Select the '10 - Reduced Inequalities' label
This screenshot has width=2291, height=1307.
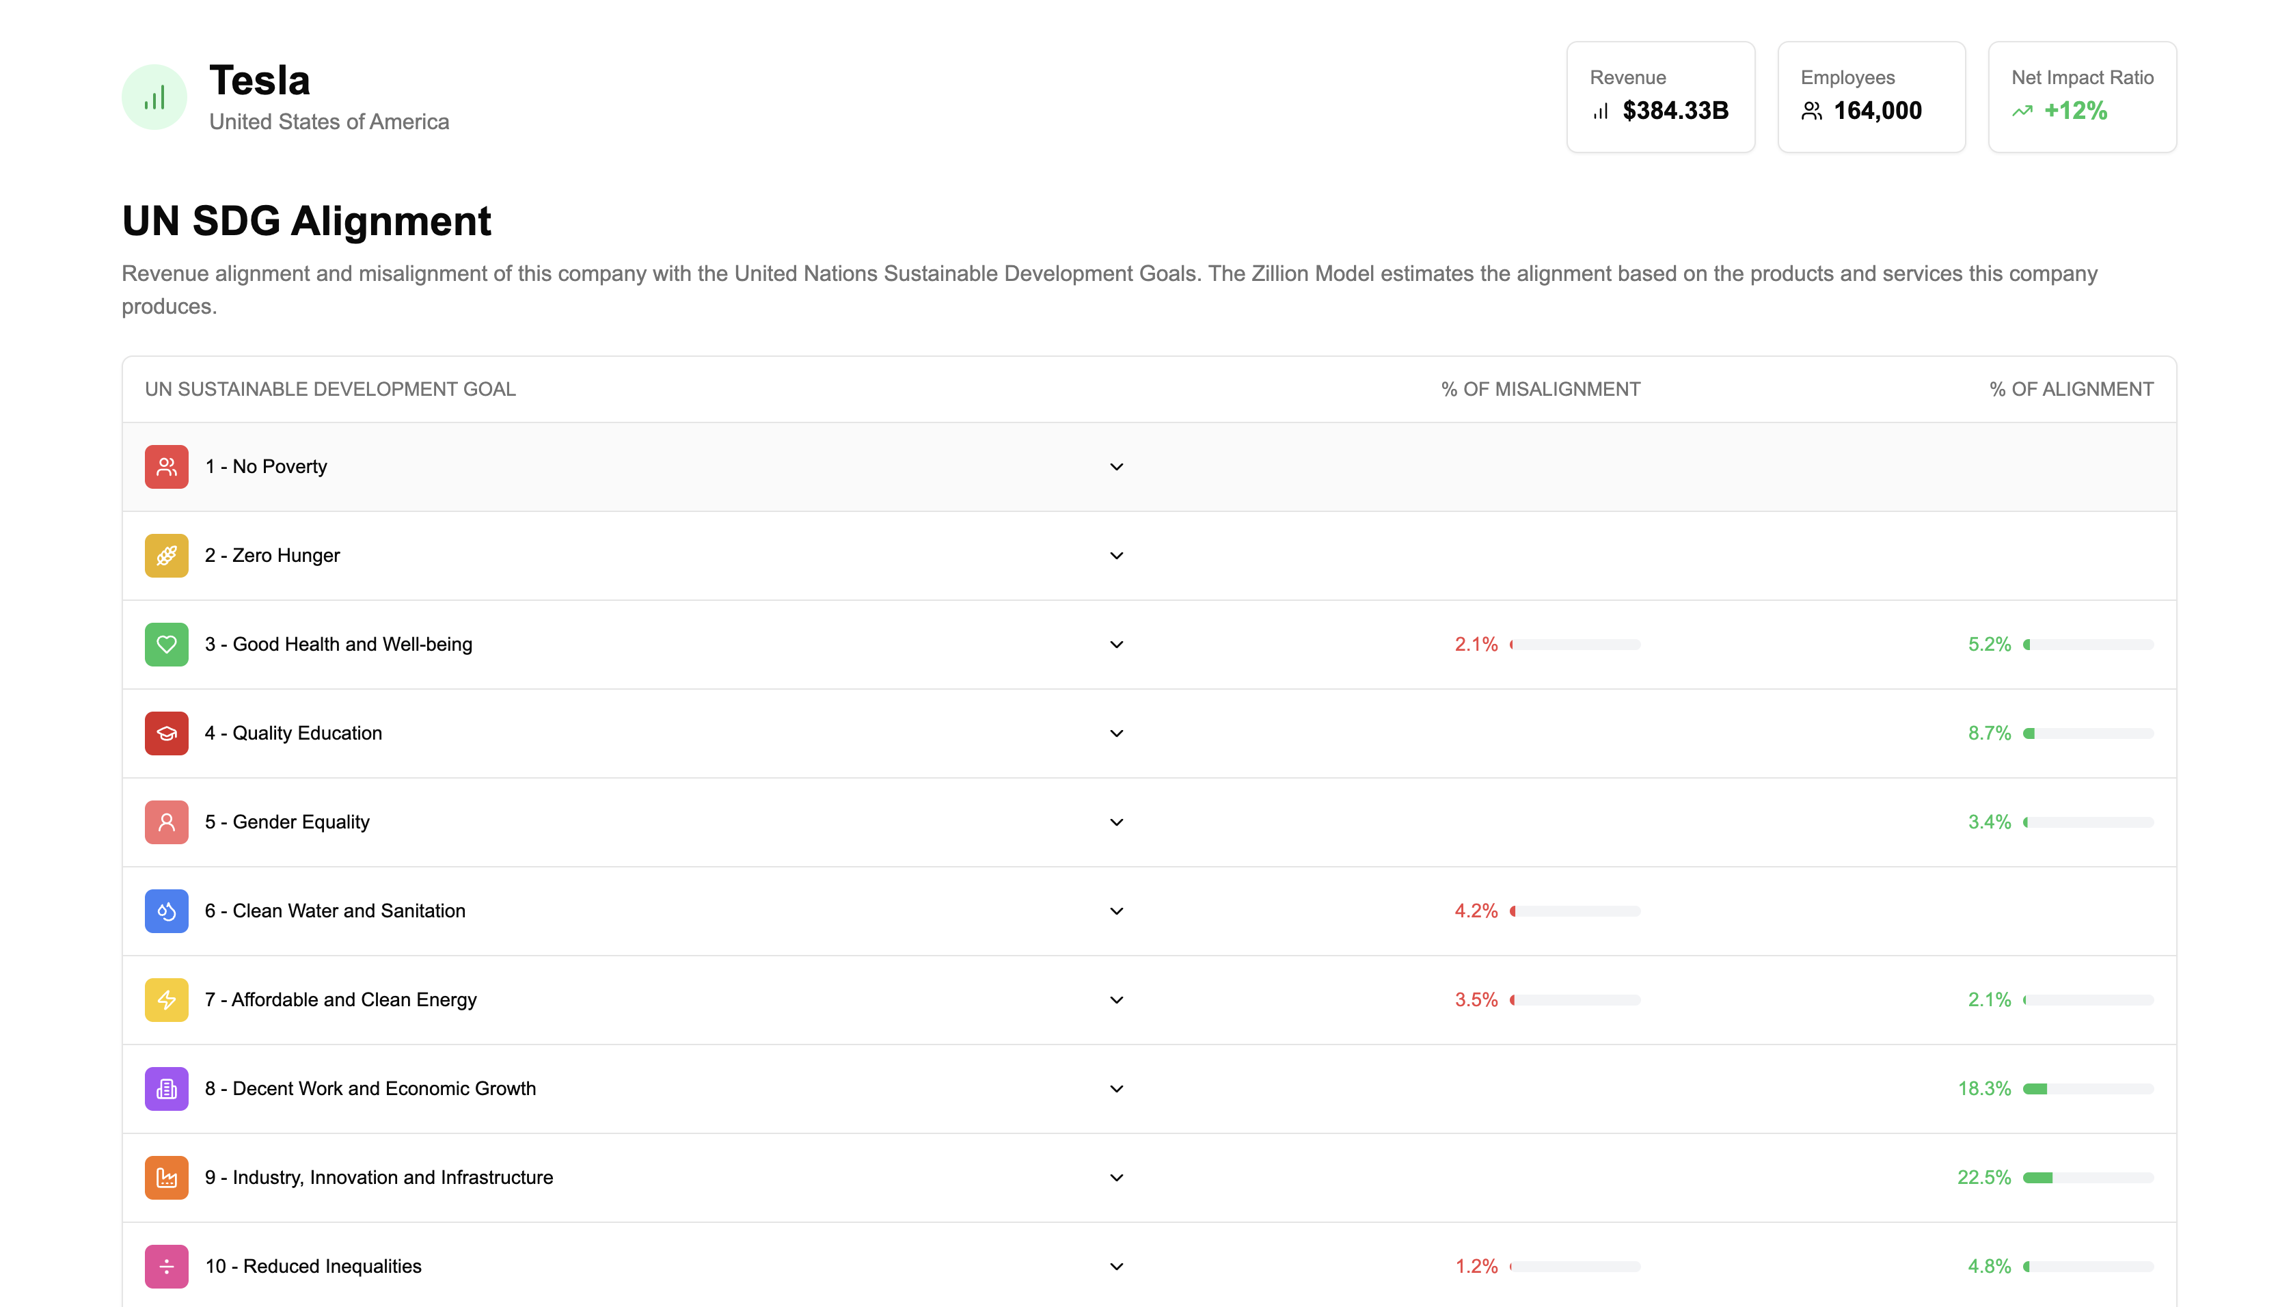click(x=313, y=1267)
